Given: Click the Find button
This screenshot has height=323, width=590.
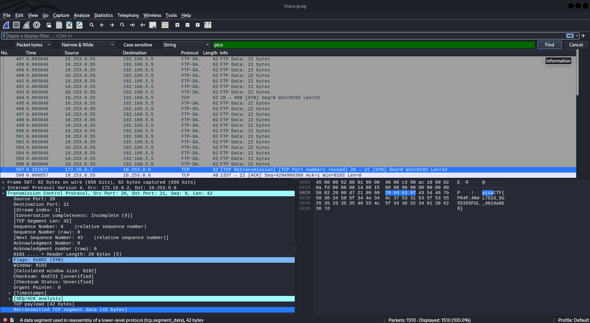Looking at the screenshot, I should click(549, 45).
